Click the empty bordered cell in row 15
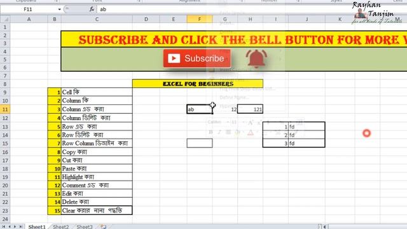The image size is (407, 229). tap(199, 143)
